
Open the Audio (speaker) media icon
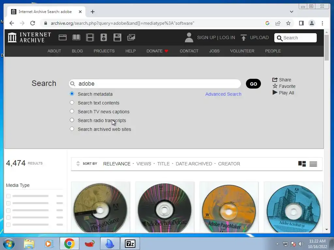104,38
